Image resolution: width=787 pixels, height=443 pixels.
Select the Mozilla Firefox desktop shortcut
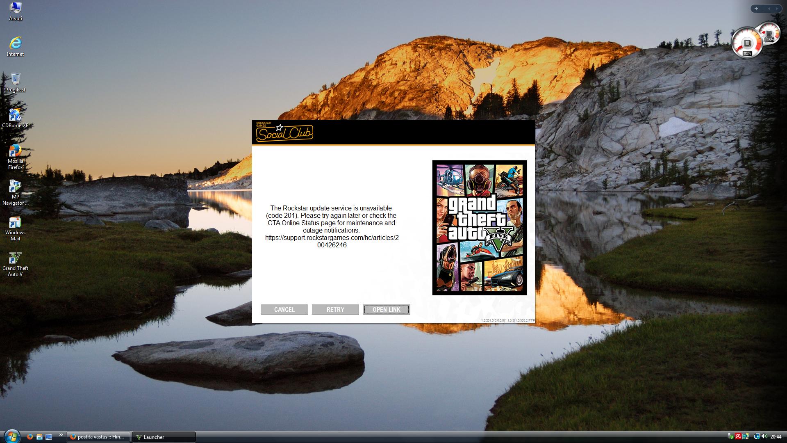click(x=15, y=157)
